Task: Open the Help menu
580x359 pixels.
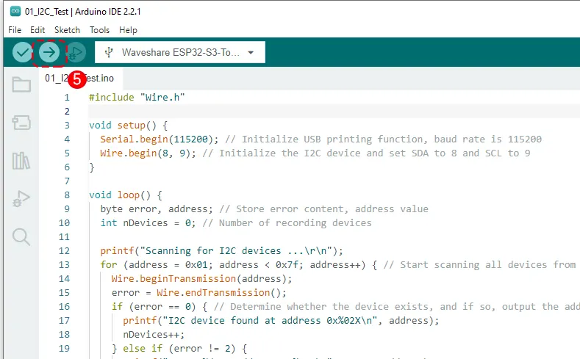Action: point(128,30)
